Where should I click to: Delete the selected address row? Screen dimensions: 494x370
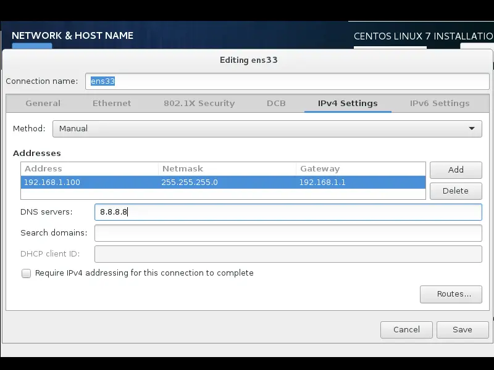(x=456, y=191)
